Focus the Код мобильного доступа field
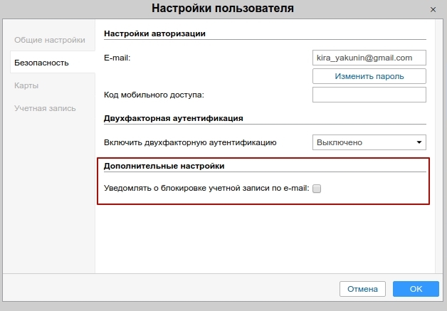The image size is (447, 311). click(369, 95)
